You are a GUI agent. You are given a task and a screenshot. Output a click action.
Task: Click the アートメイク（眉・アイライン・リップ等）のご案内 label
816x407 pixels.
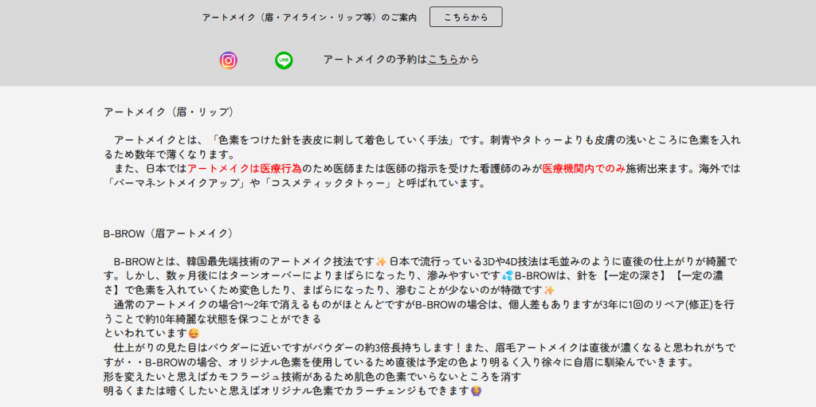309,17
